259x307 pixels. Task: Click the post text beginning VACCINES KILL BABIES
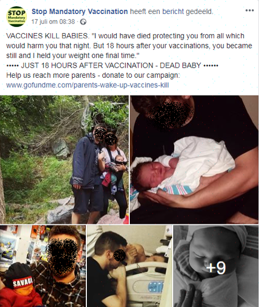point(129,46)
